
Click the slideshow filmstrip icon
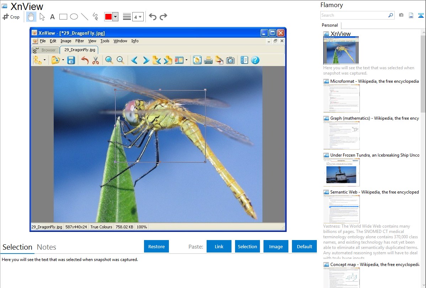tap(179, 60)
